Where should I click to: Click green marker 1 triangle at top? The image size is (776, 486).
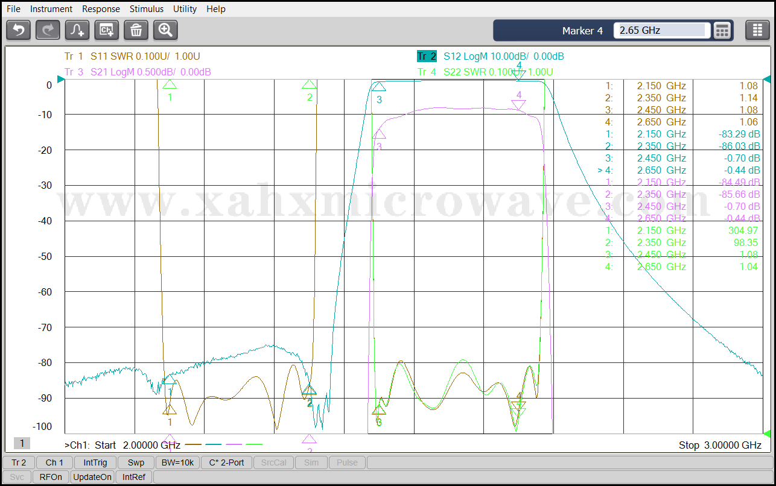point(170,84)
